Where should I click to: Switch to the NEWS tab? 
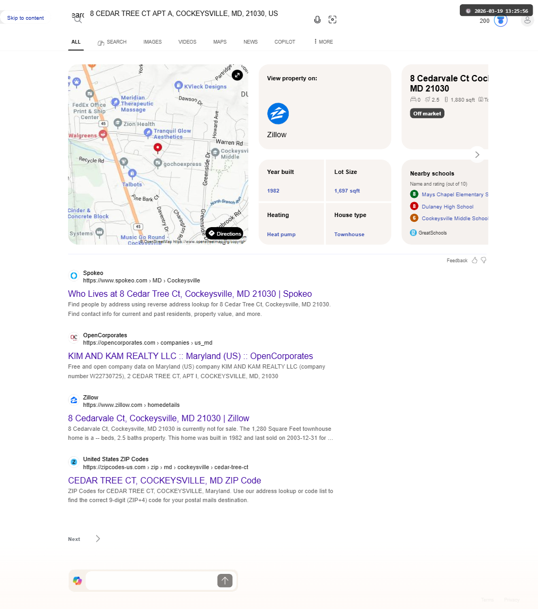click(250, 41)
